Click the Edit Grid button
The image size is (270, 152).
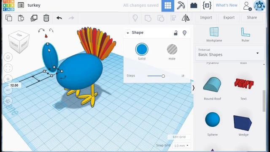pos(179,137)
